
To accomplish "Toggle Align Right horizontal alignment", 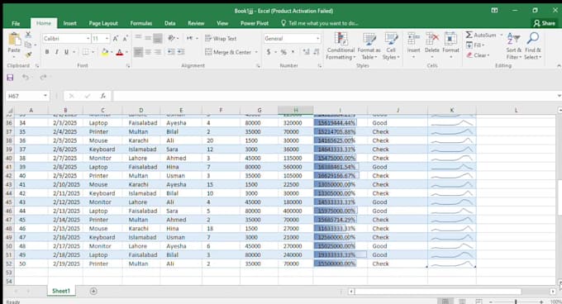I will (x=158, y=52).
